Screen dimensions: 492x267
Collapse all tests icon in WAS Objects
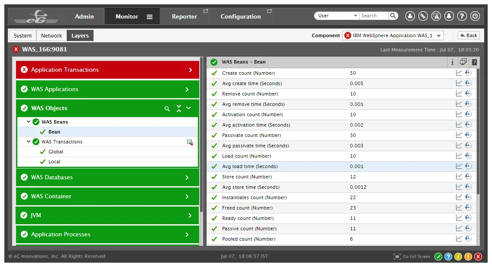click(x=178, y=108)
